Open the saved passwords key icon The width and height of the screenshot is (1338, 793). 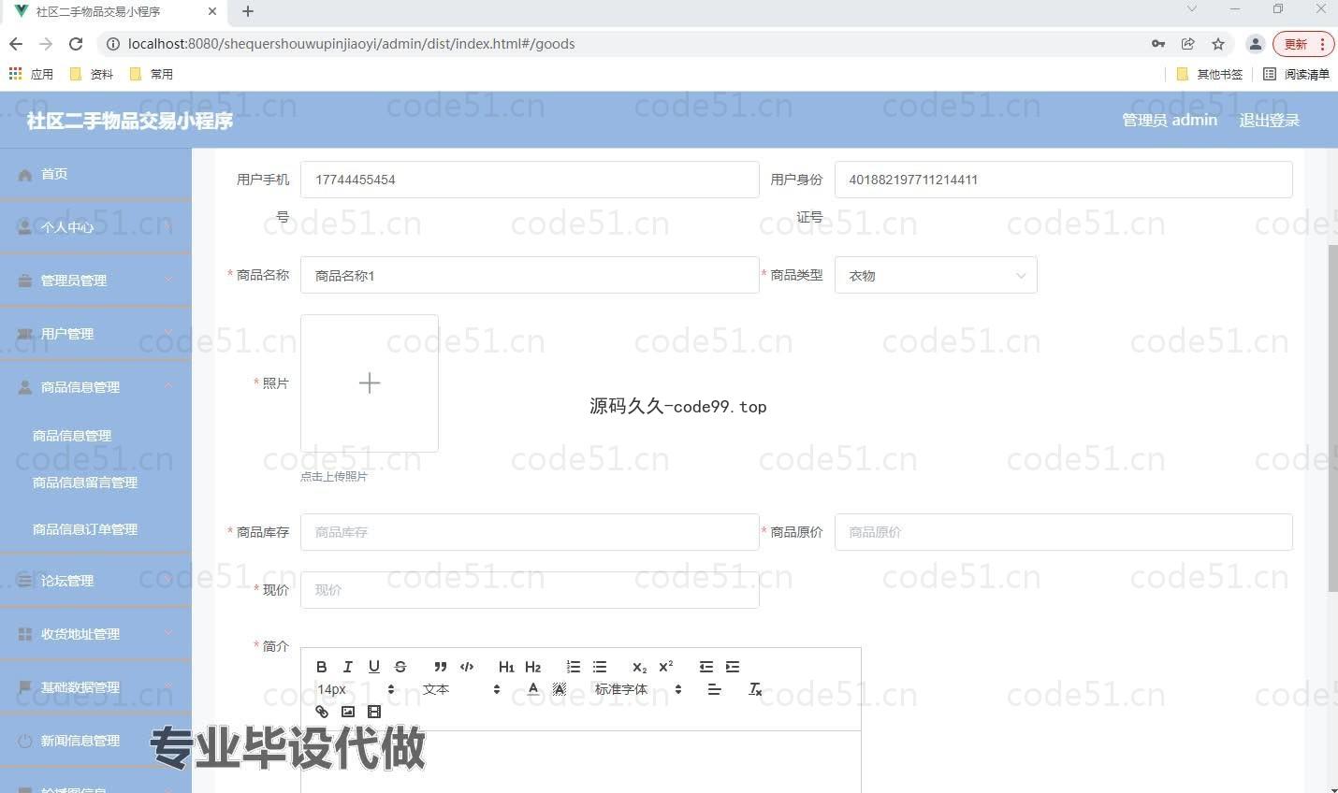click(1157, 44)
